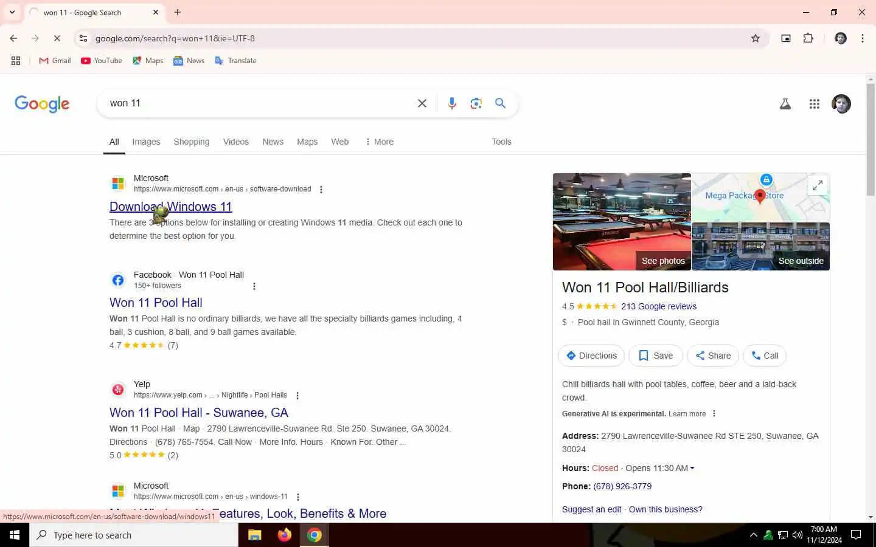Open Learn more about generative AI

(x=687, y=414)
